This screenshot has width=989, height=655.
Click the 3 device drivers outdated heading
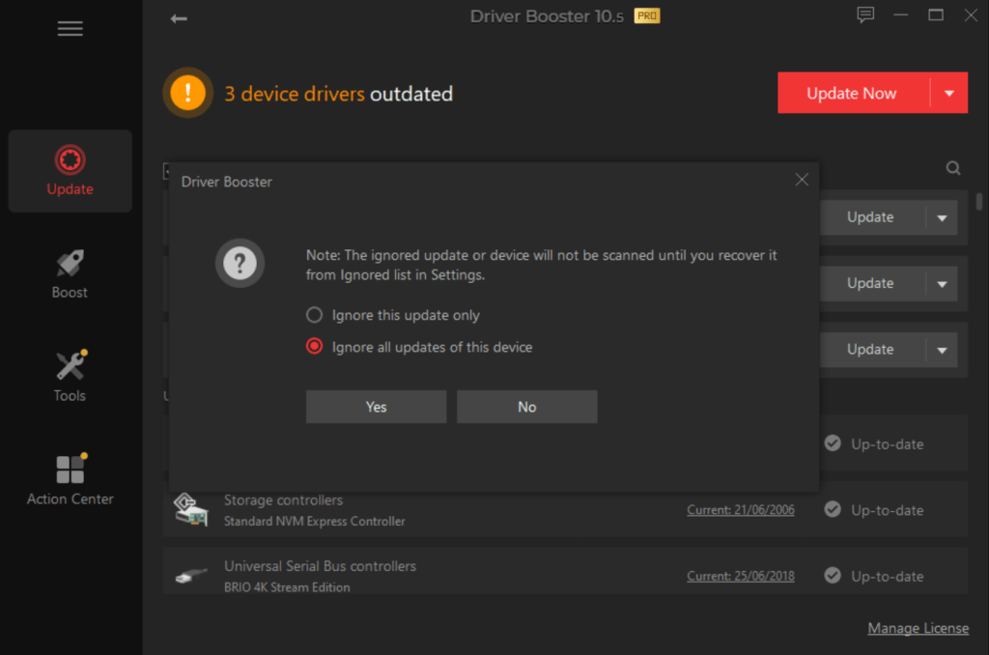339,94
